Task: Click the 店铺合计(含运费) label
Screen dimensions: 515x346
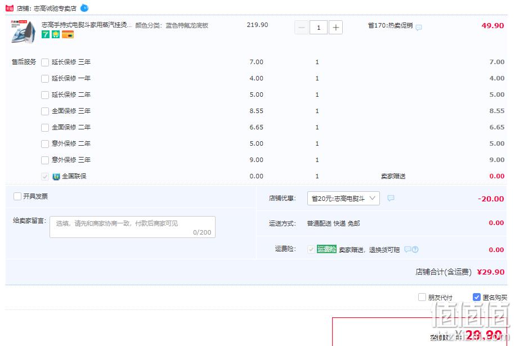Action: click(x=444, y=272)
